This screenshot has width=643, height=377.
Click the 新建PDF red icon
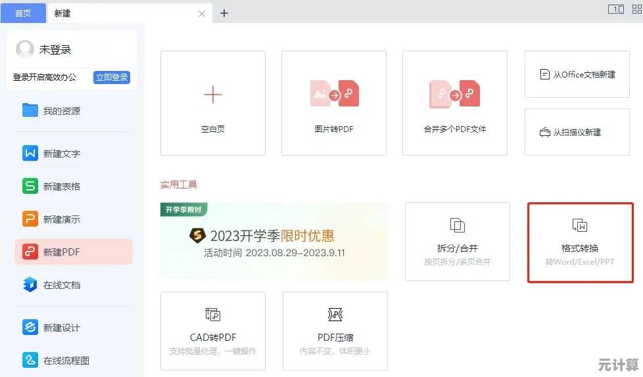pos(30,252)
